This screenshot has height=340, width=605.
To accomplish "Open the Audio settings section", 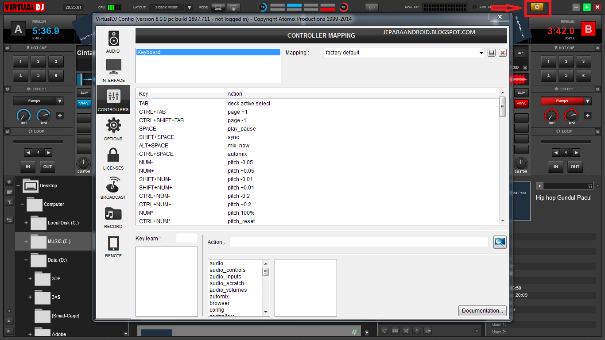I will coord(113,42).
